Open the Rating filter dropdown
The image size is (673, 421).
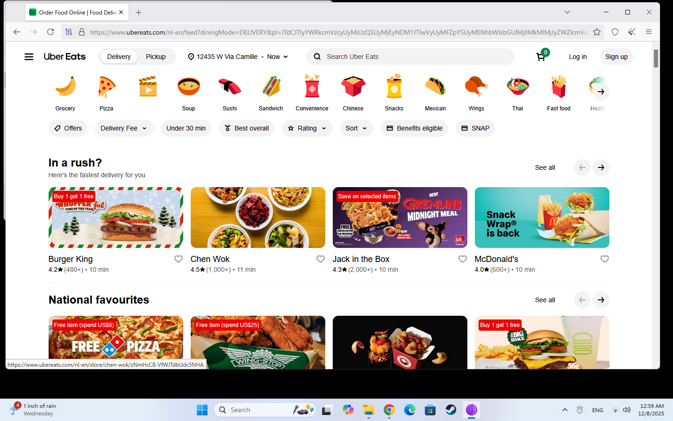[307, 128]
